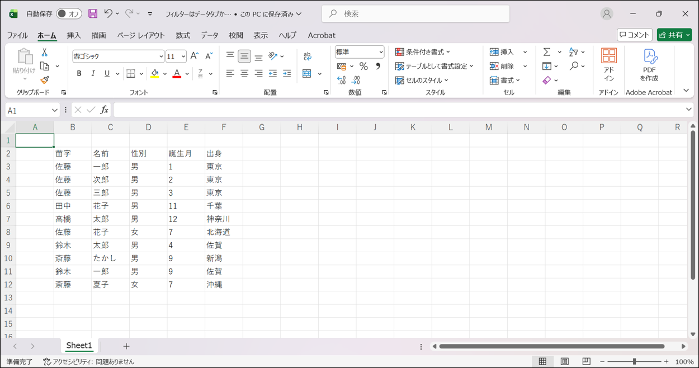Toggle the AutoSave switch
The width and height of the screenshot is (699, 368).
pos(69,13)
